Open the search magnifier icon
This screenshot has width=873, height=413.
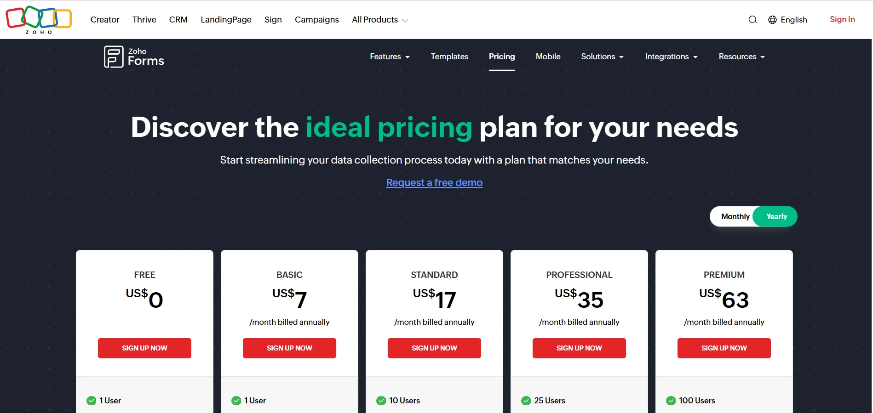pyautogui.click(x=752, y=19)
